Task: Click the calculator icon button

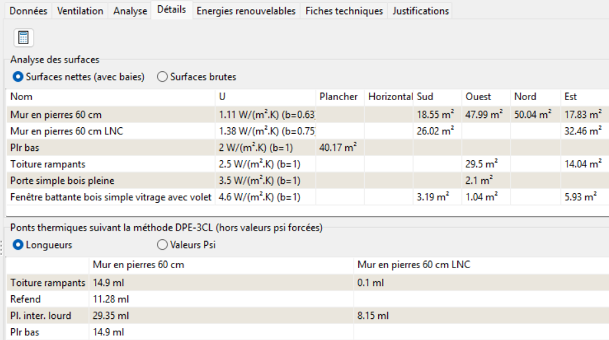Action: click(24, 38)
